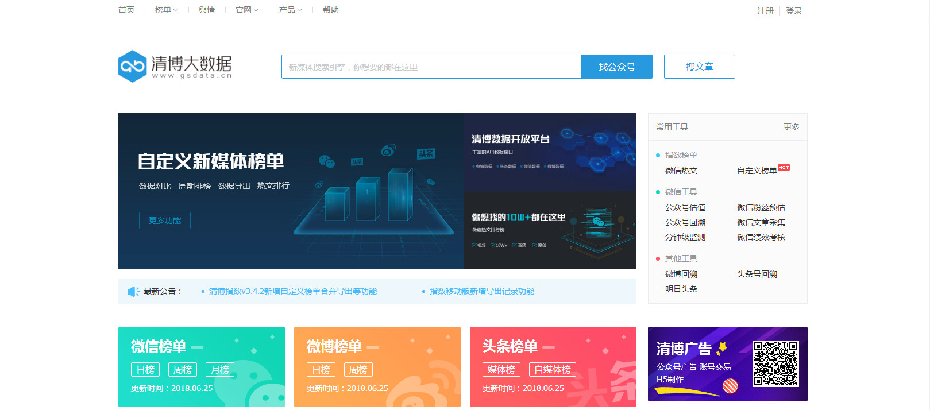Image resolution: width=930 pixels, height=410 pixels.
Task: Select 周榜 on the 微博榜单 card
Action: tap(358, 370)
